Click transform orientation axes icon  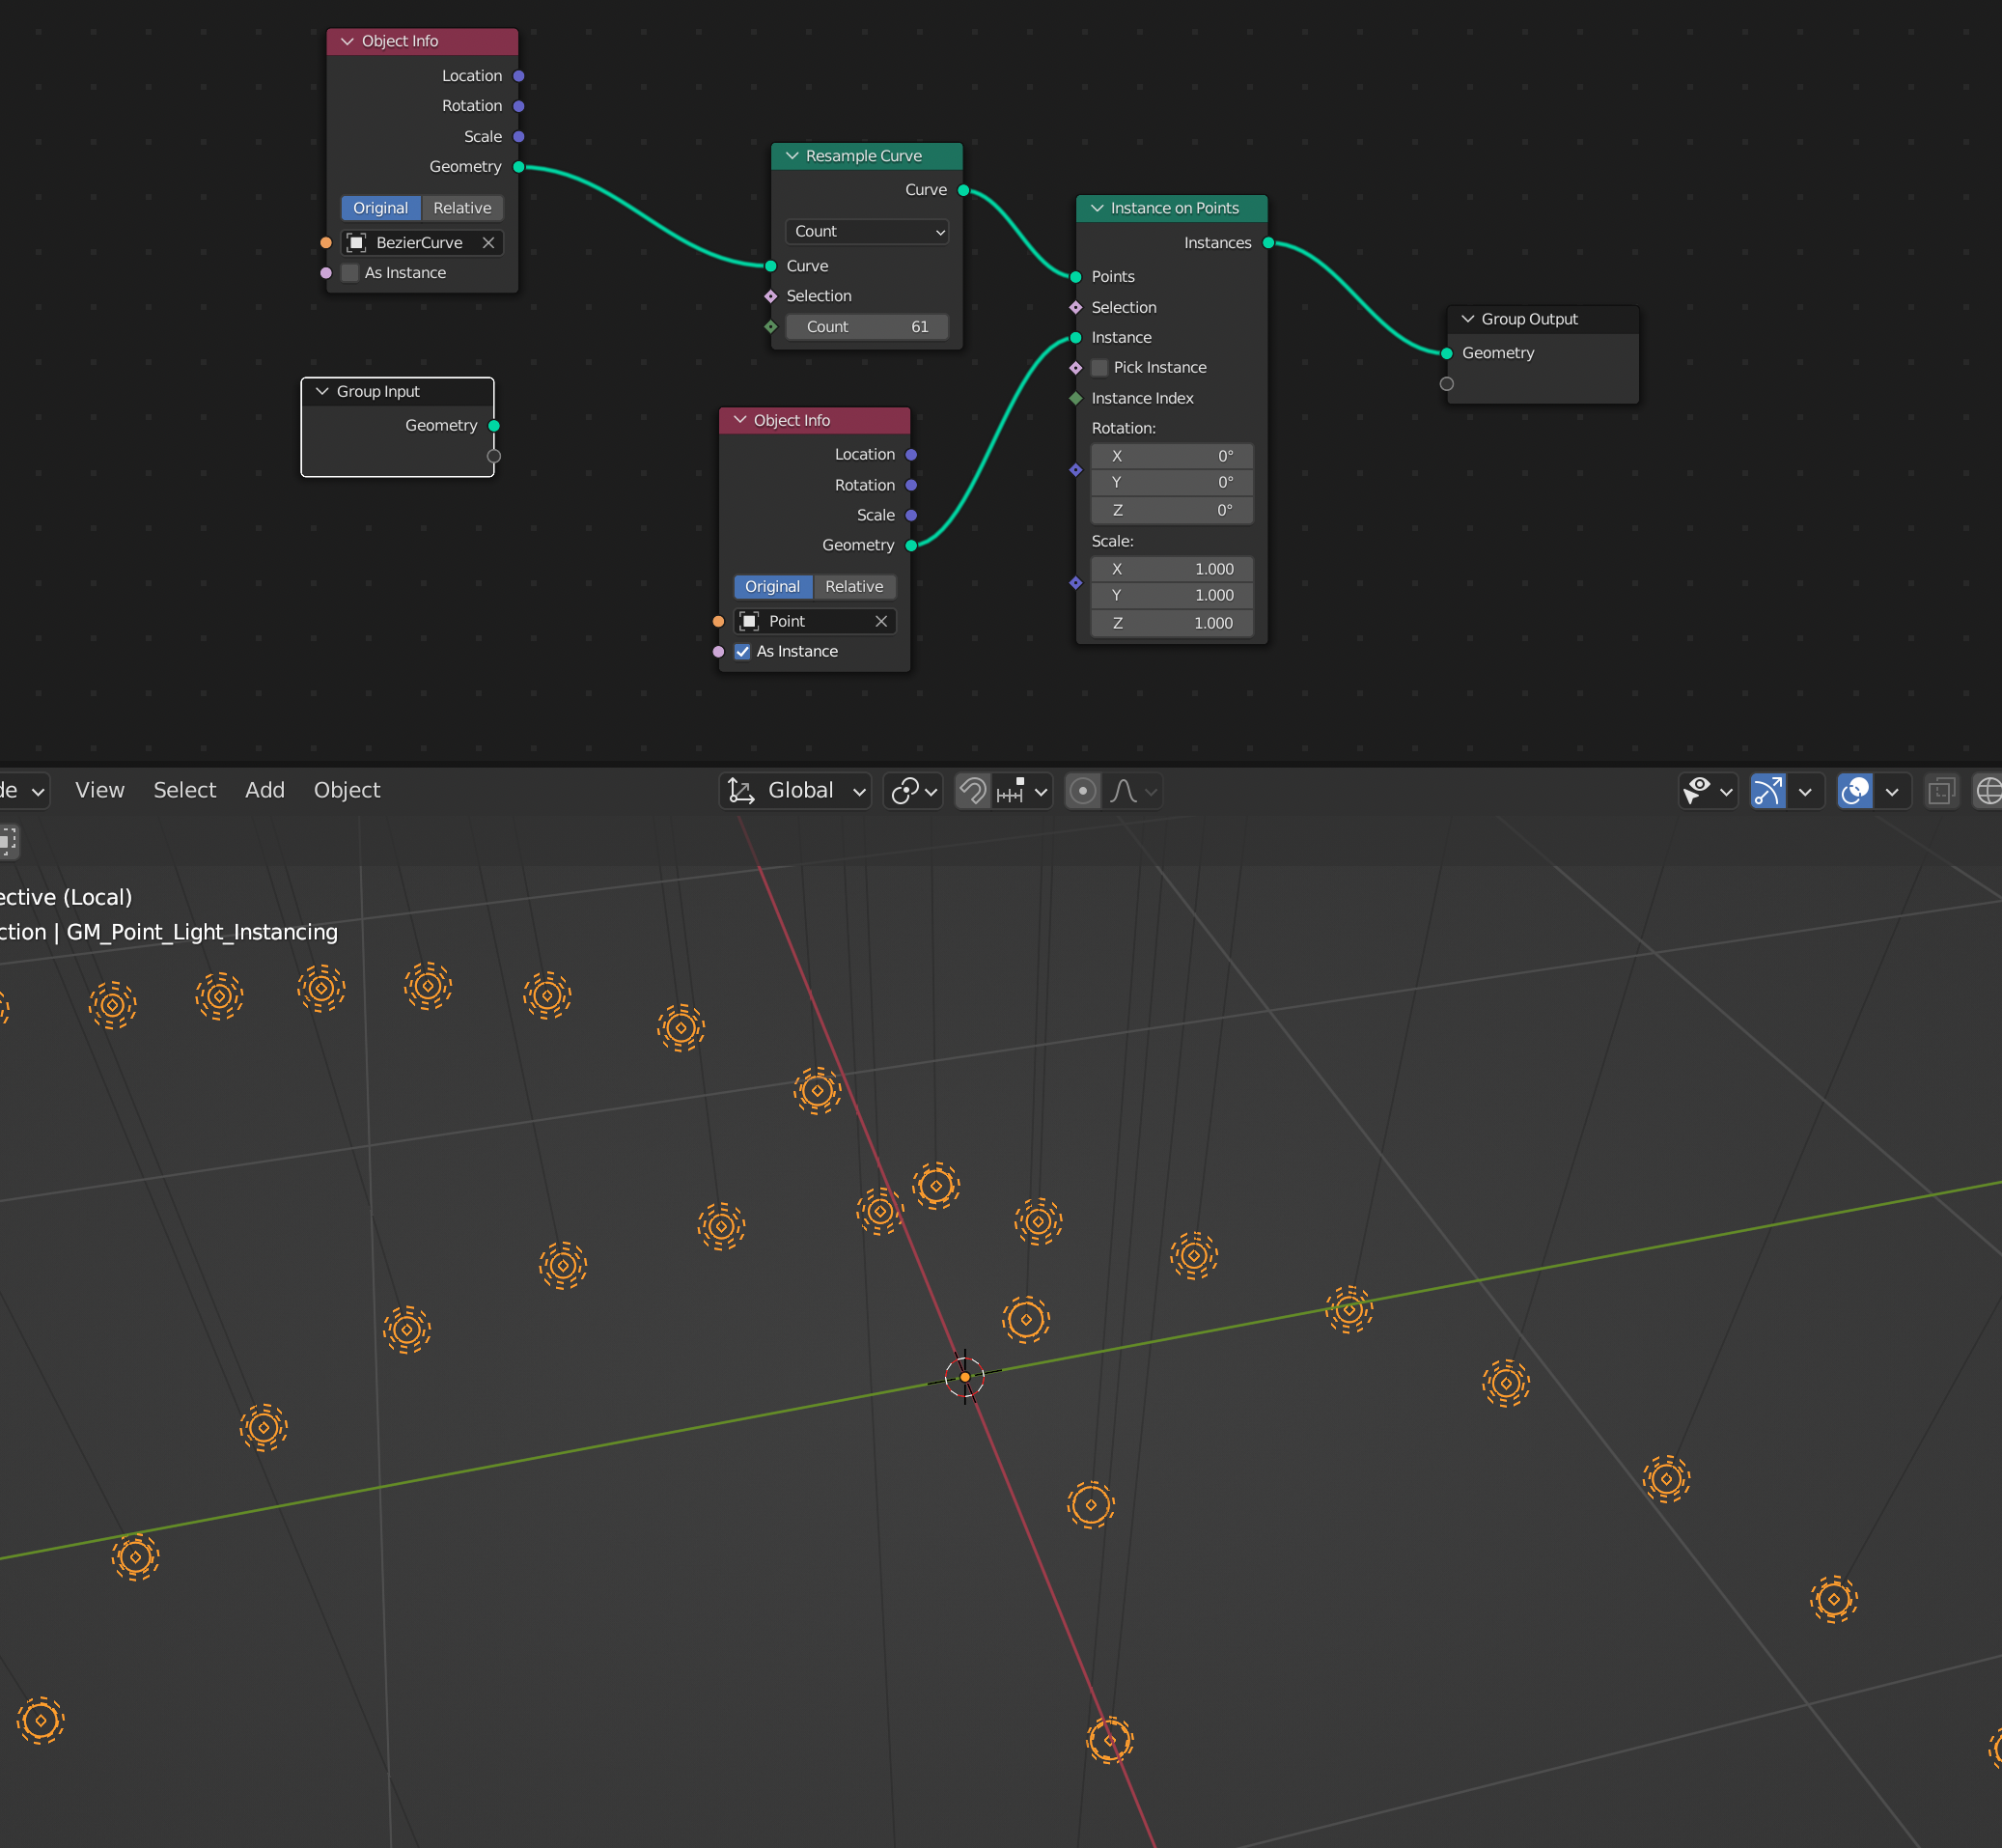(740, 791)
